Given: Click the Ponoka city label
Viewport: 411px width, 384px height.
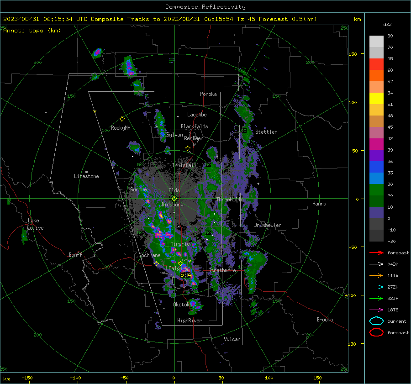Looking at the screenshot, I should [x=208, y=94].
